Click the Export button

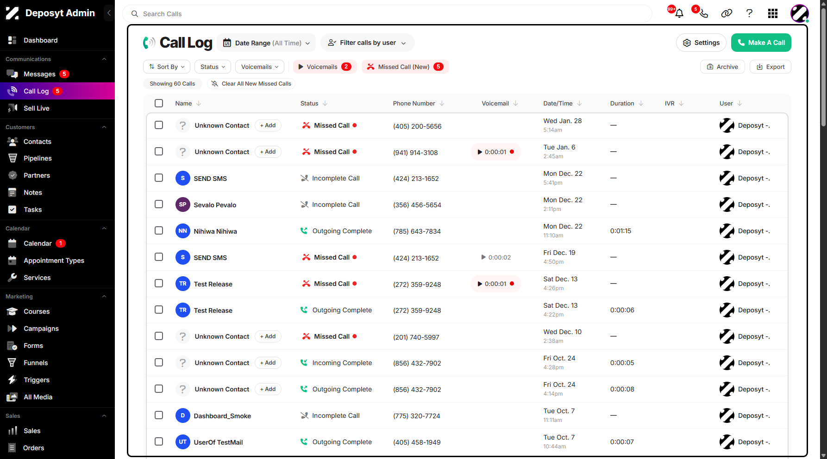771,67
